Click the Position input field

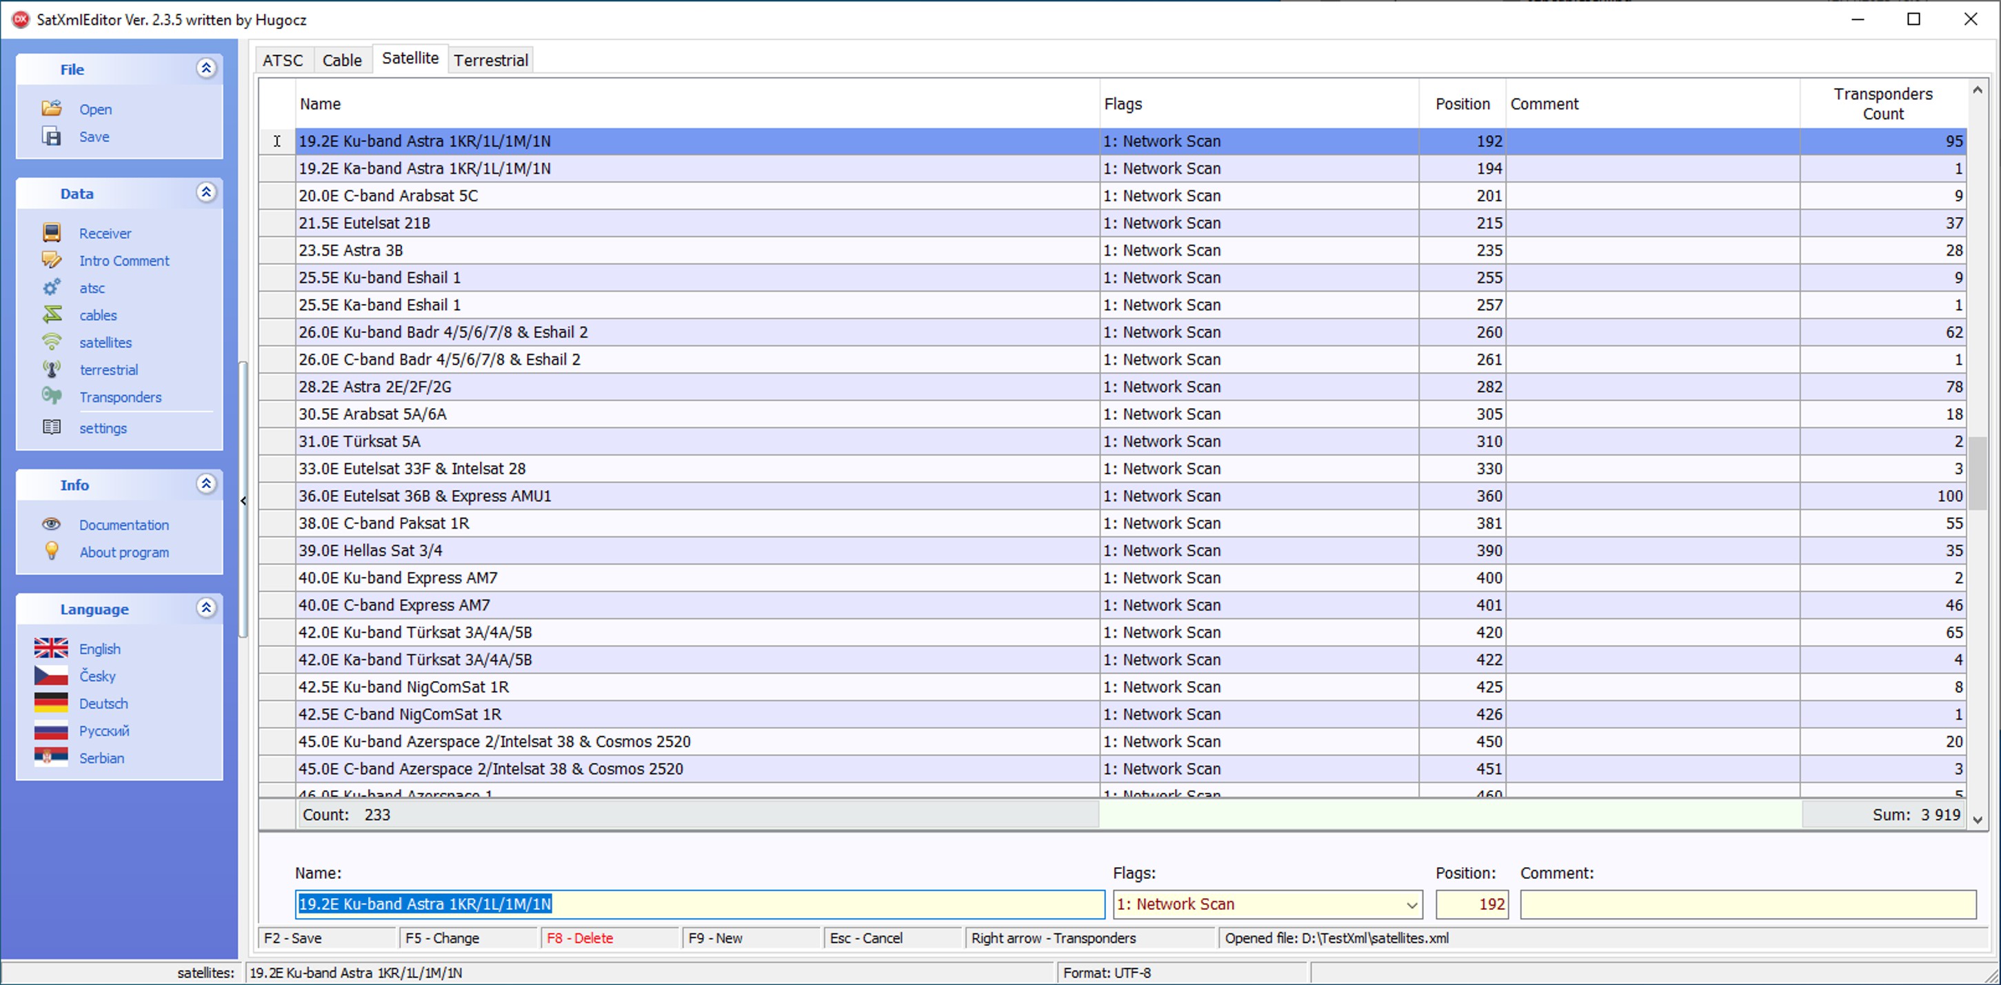click(1472, 904)
